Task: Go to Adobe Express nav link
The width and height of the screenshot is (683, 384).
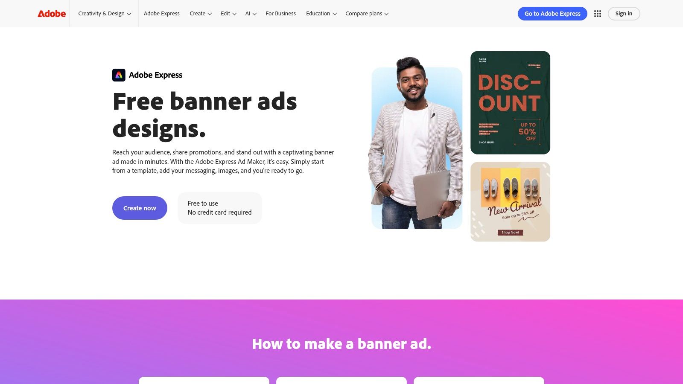Action: click(x=162, y=14)
